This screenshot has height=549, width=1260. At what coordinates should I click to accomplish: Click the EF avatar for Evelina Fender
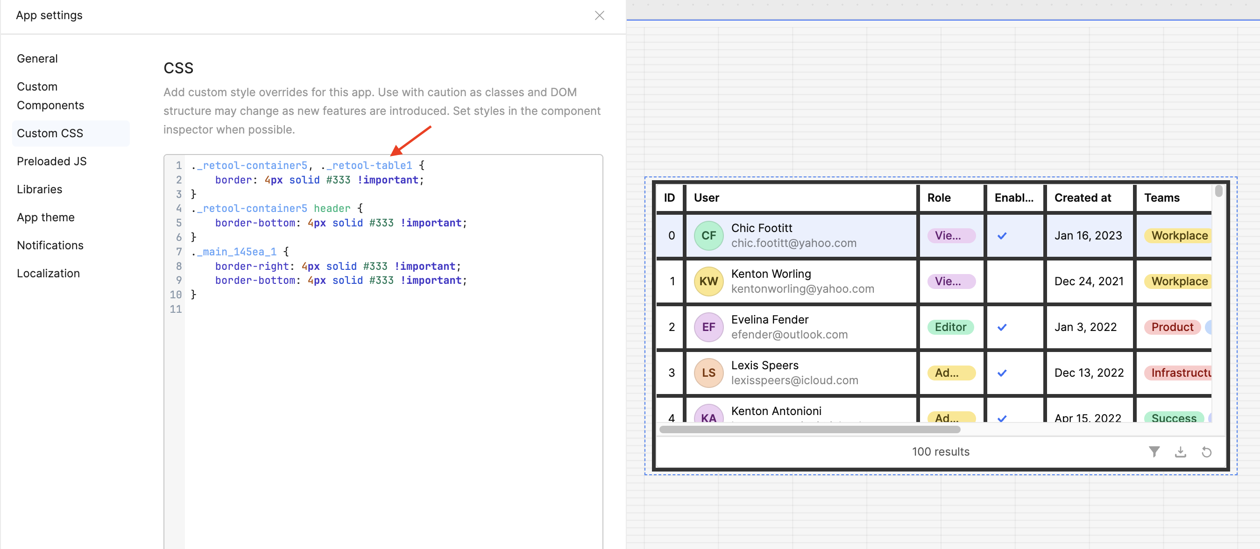tap(708, 327)
